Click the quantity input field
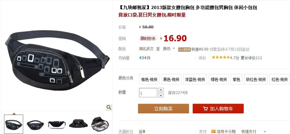Viewport: 290px width, 134px height. [148, 93]
